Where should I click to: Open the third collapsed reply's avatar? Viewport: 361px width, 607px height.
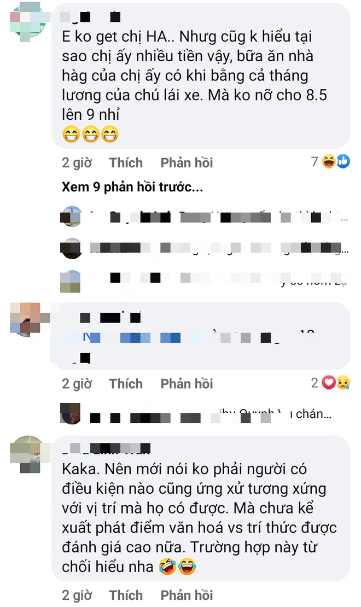click(x=71, y=281)
